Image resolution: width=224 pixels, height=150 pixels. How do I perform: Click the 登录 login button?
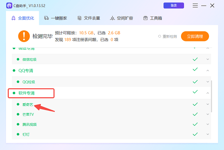coord(174,6)
